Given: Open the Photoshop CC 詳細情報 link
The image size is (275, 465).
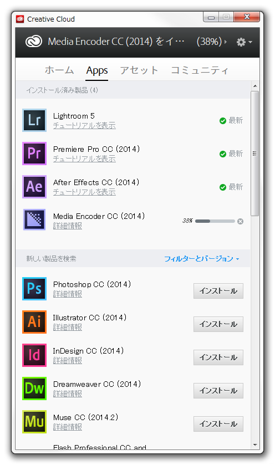Looking at the screenshot, I should (x=68, y=294).
